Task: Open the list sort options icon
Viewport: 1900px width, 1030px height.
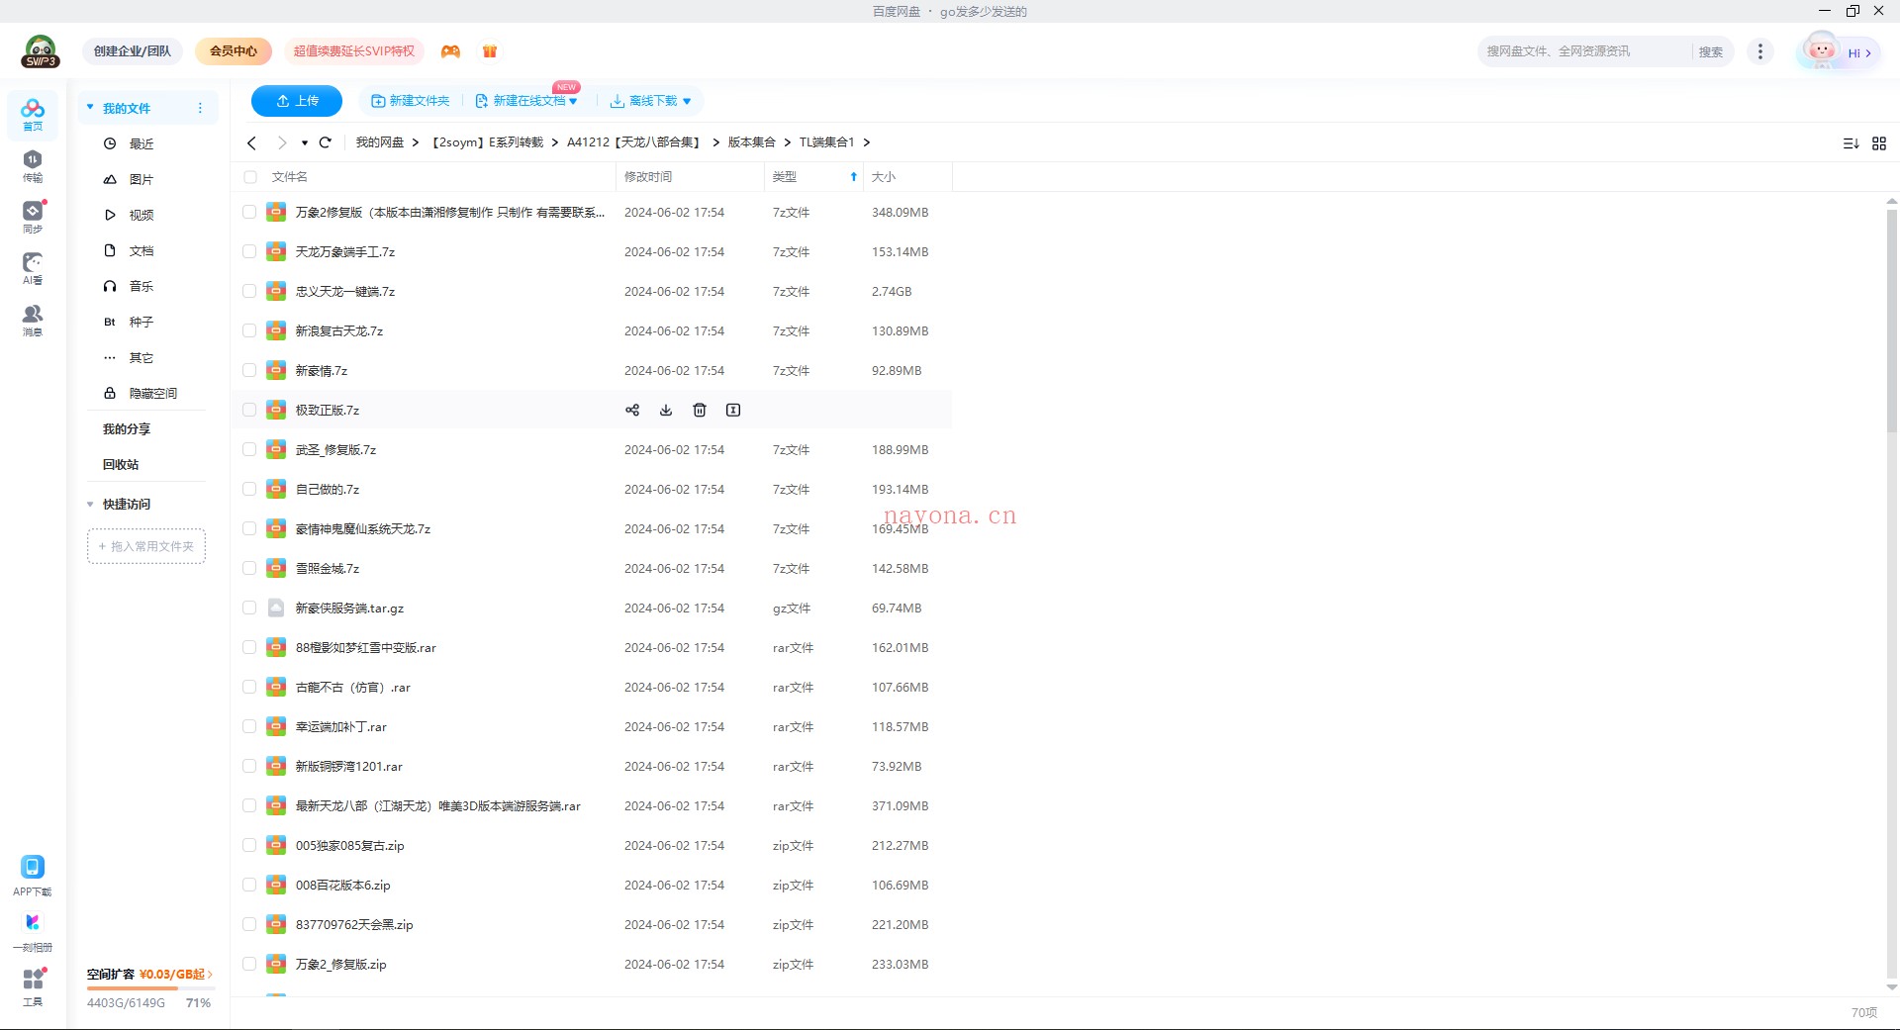Action: click(1851, 143)
